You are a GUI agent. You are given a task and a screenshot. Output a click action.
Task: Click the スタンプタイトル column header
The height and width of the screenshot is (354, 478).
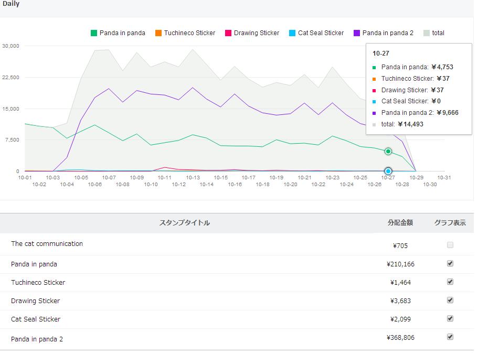(184, 223)
